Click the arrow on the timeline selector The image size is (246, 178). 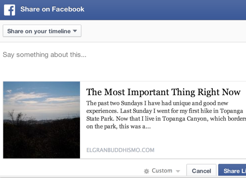pos(75,31)
